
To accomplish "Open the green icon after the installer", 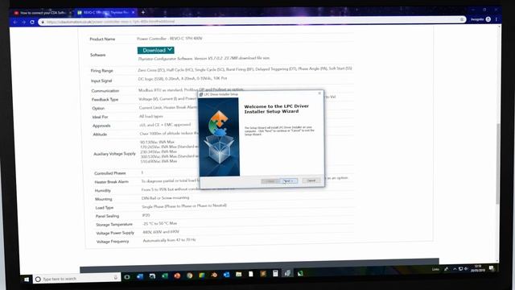I will [x=300, y=273].
